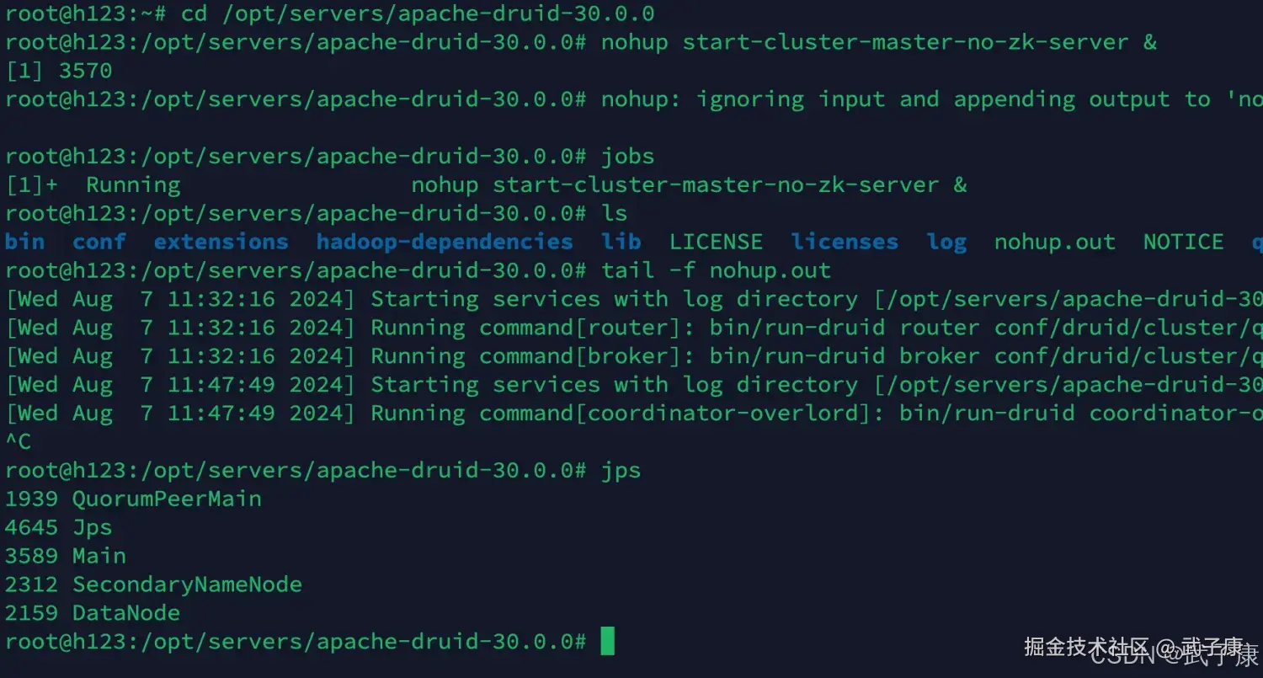This screenshot has width=1263, height=678.
Task: Click the ^C interrupt line
Action: 18,441
